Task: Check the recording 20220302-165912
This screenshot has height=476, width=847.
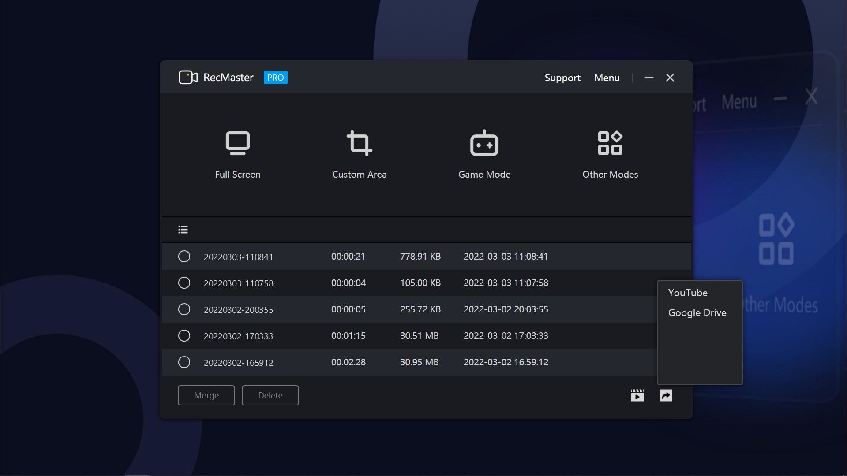Action: [x=184, y=362]
